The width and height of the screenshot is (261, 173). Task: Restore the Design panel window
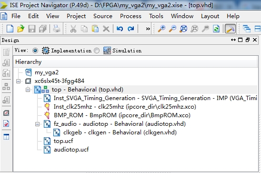tap(248, 40)
